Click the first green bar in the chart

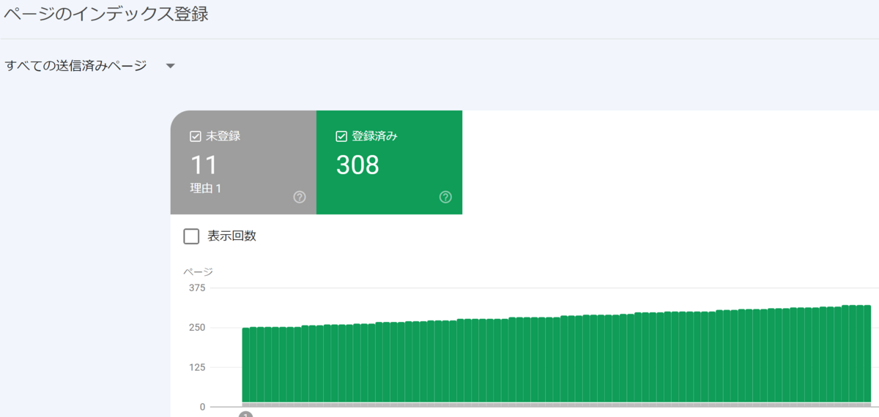(246, 365)
